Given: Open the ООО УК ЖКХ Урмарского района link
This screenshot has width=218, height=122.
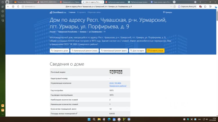Looking at the screenshot, I should (x=118, y=84).
